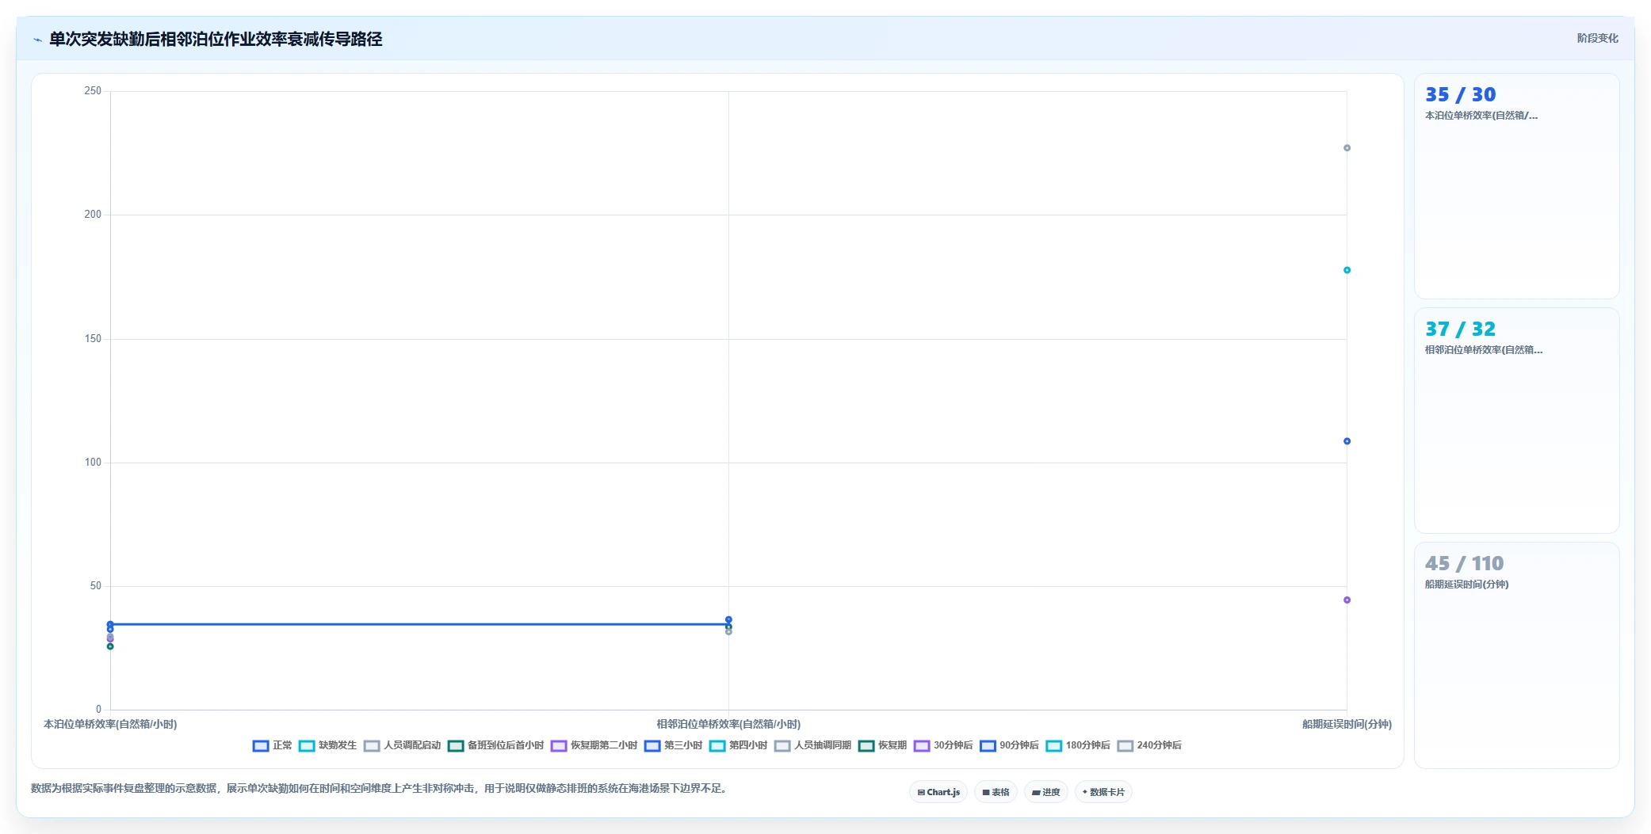Toggle the 90分钟后 legend series
Viewport: 1651px width, 834px height.
tap(1009, 745)
